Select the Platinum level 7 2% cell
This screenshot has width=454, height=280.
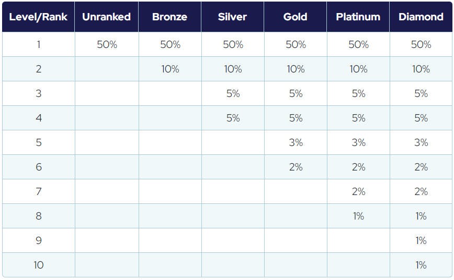point(358,192)
